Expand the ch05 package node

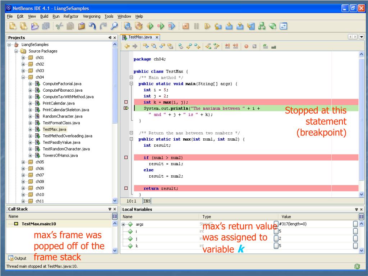[x=23, y=162]
